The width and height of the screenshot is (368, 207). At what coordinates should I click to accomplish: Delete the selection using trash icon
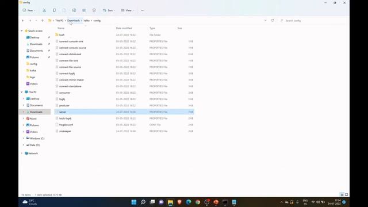point(94,10)
